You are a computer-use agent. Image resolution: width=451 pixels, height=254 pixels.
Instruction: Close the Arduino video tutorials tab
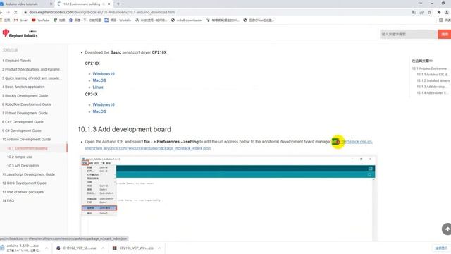(51, 4)
